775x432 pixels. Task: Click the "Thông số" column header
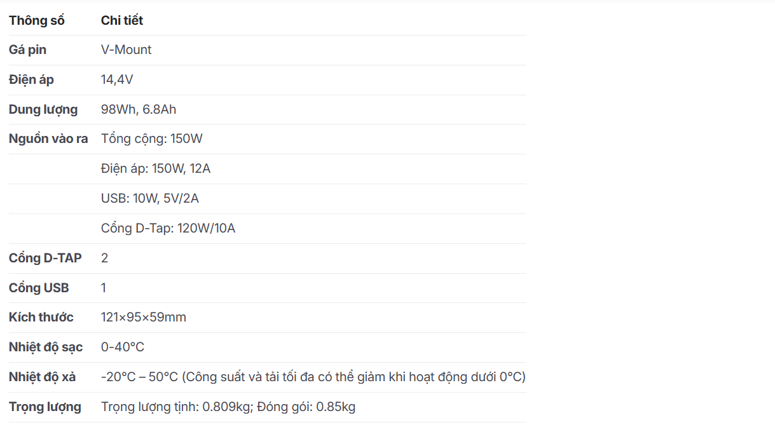pyautogui.click(x=37, y=20)
